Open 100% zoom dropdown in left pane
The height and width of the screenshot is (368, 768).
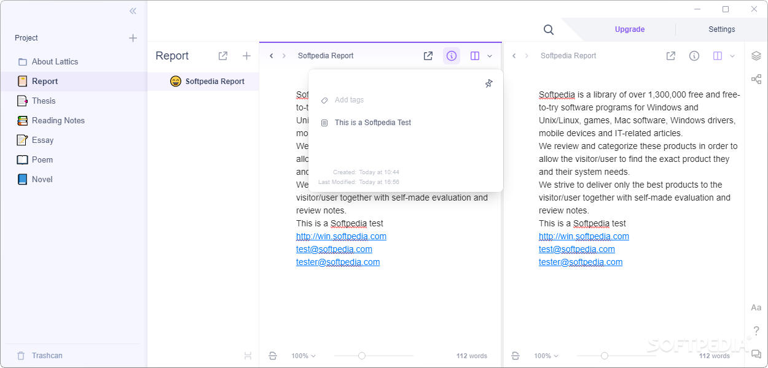(x=304, y=356)
